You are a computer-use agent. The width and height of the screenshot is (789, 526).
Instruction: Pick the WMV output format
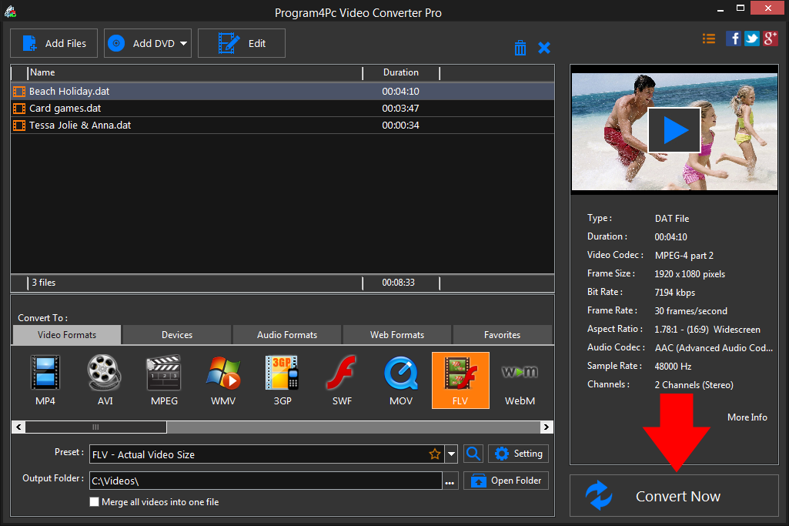[x=223, y=380]
